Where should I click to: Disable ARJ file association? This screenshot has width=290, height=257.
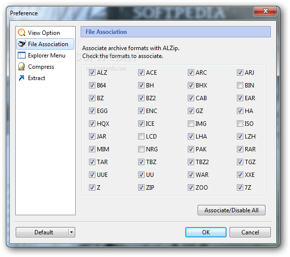[x=240, y=72]
